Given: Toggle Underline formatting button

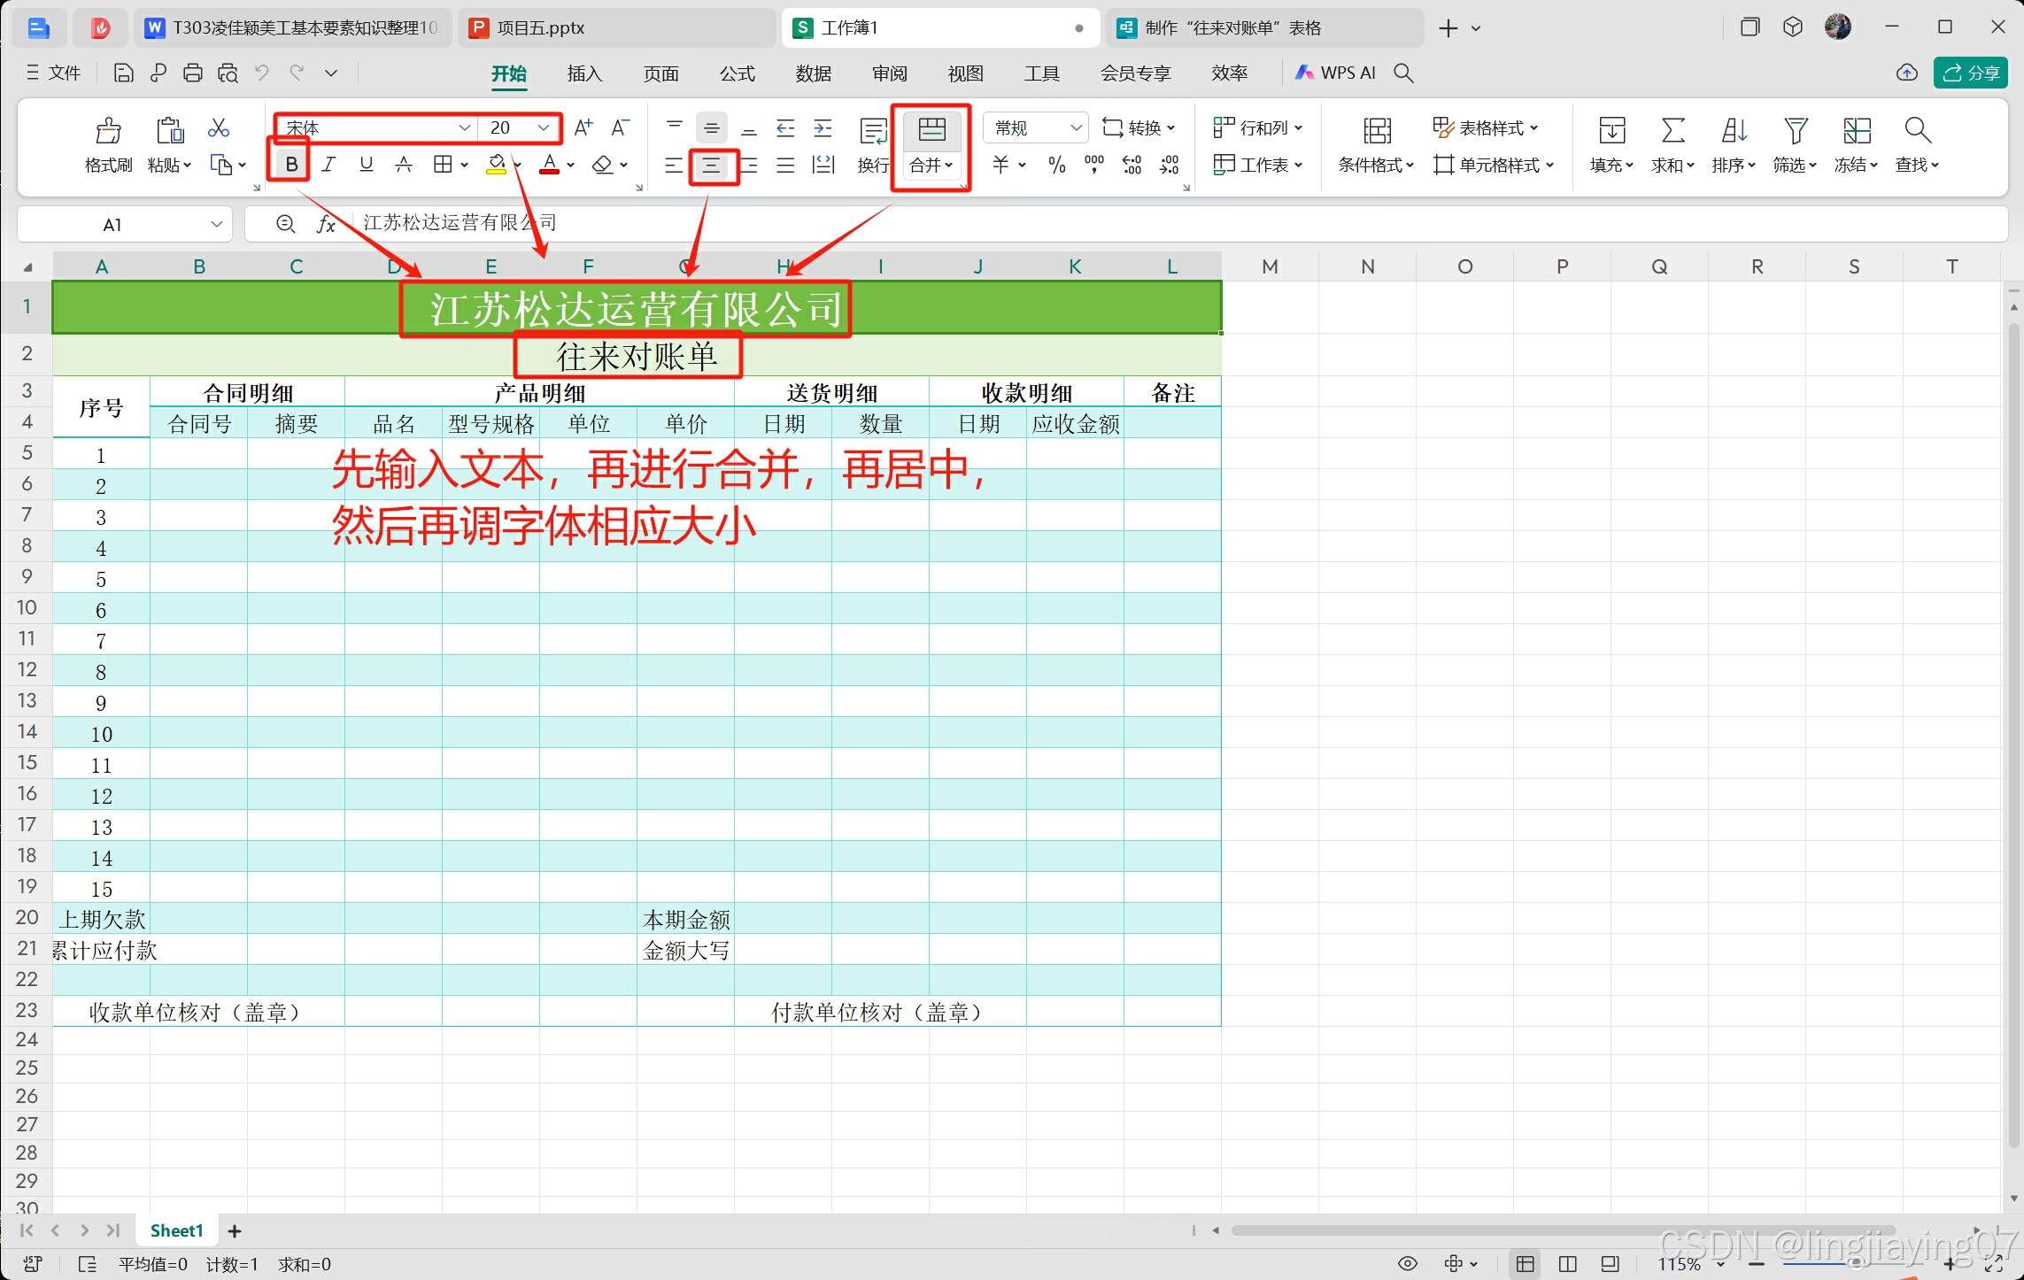Looking at the screenshot, I should click(x=366, y=165).
